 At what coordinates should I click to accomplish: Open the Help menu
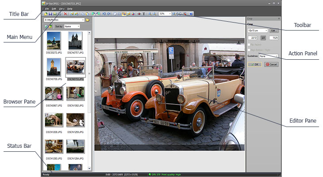point(70,9)
